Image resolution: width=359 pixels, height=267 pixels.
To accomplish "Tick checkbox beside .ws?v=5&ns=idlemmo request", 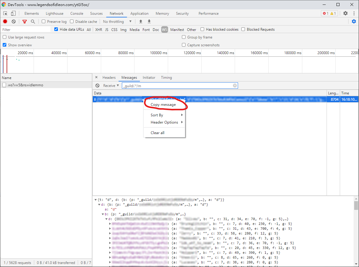I will (4, 85).
